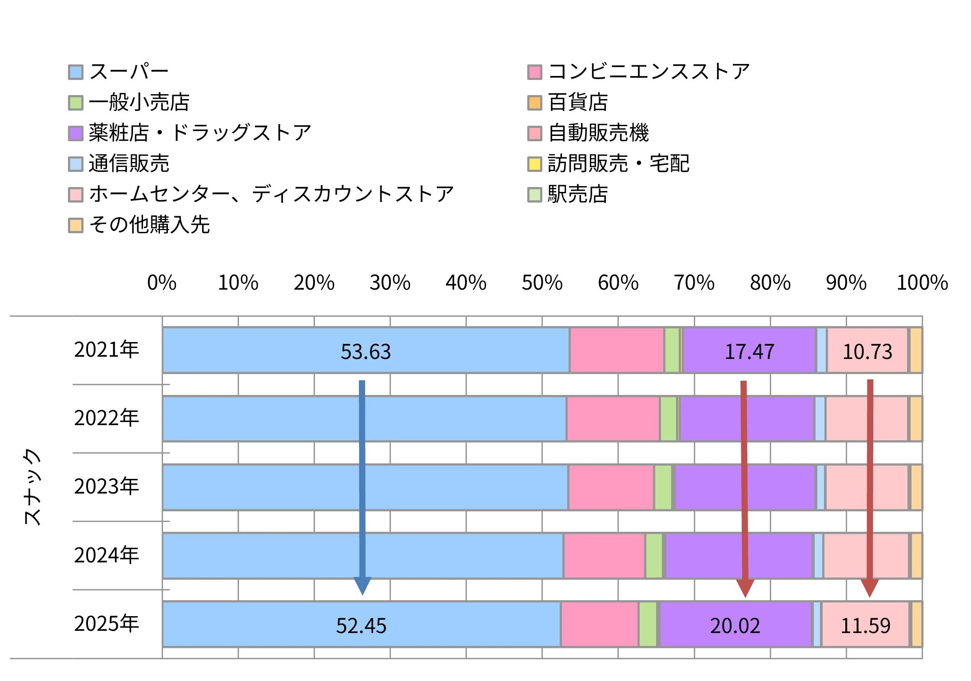Screen dimensions: 971x681
Task: Select the 53.63 data label in 2021年 bar
Action: coord(366,352)
